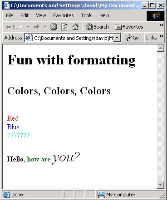
Task: Go to Home page icon
Action: click(x=75, y=27)
